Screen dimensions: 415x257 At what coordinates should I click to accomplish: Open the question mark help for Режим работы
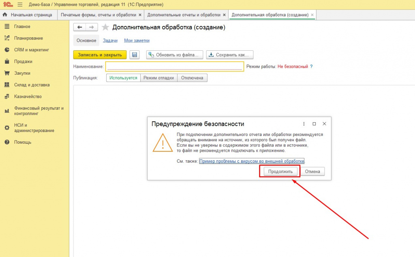pyautogui.click(x=311, y=67)
